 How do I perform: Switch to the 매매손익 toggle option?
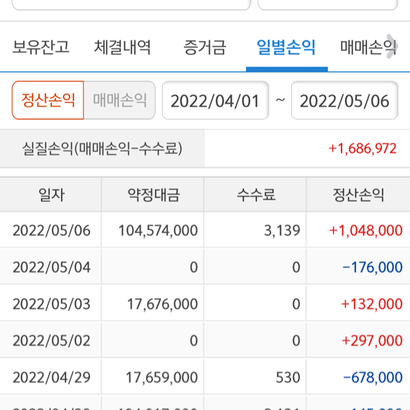coord(120,101)
